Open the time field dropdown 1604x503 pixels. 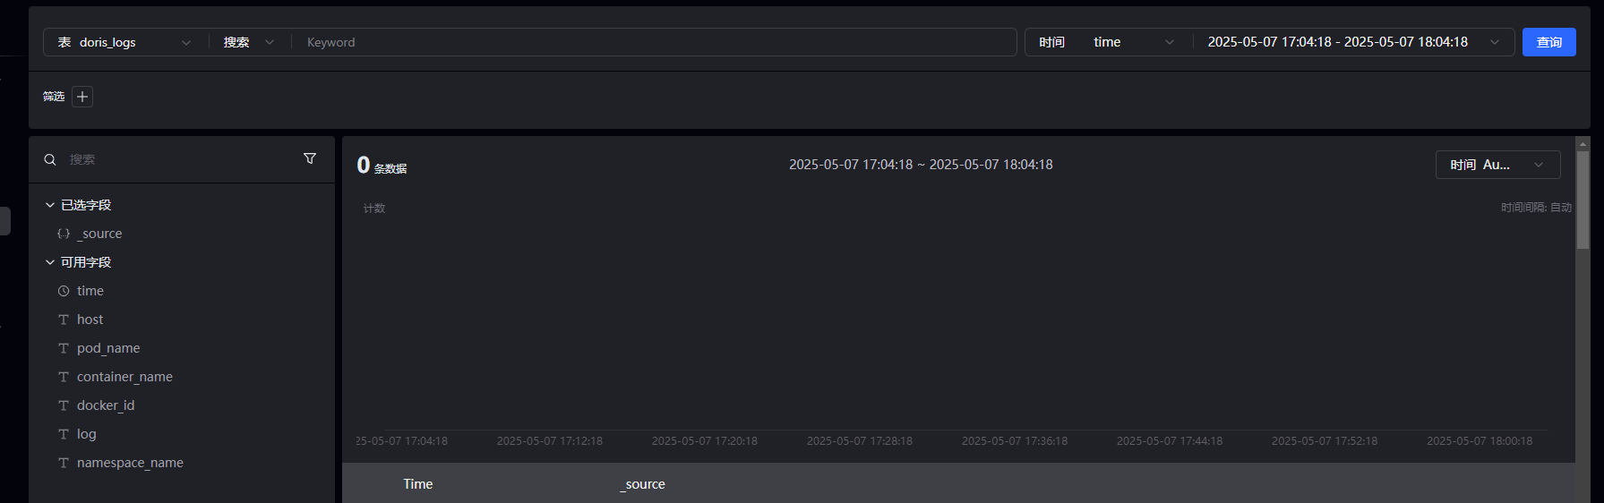point(1133,42)
